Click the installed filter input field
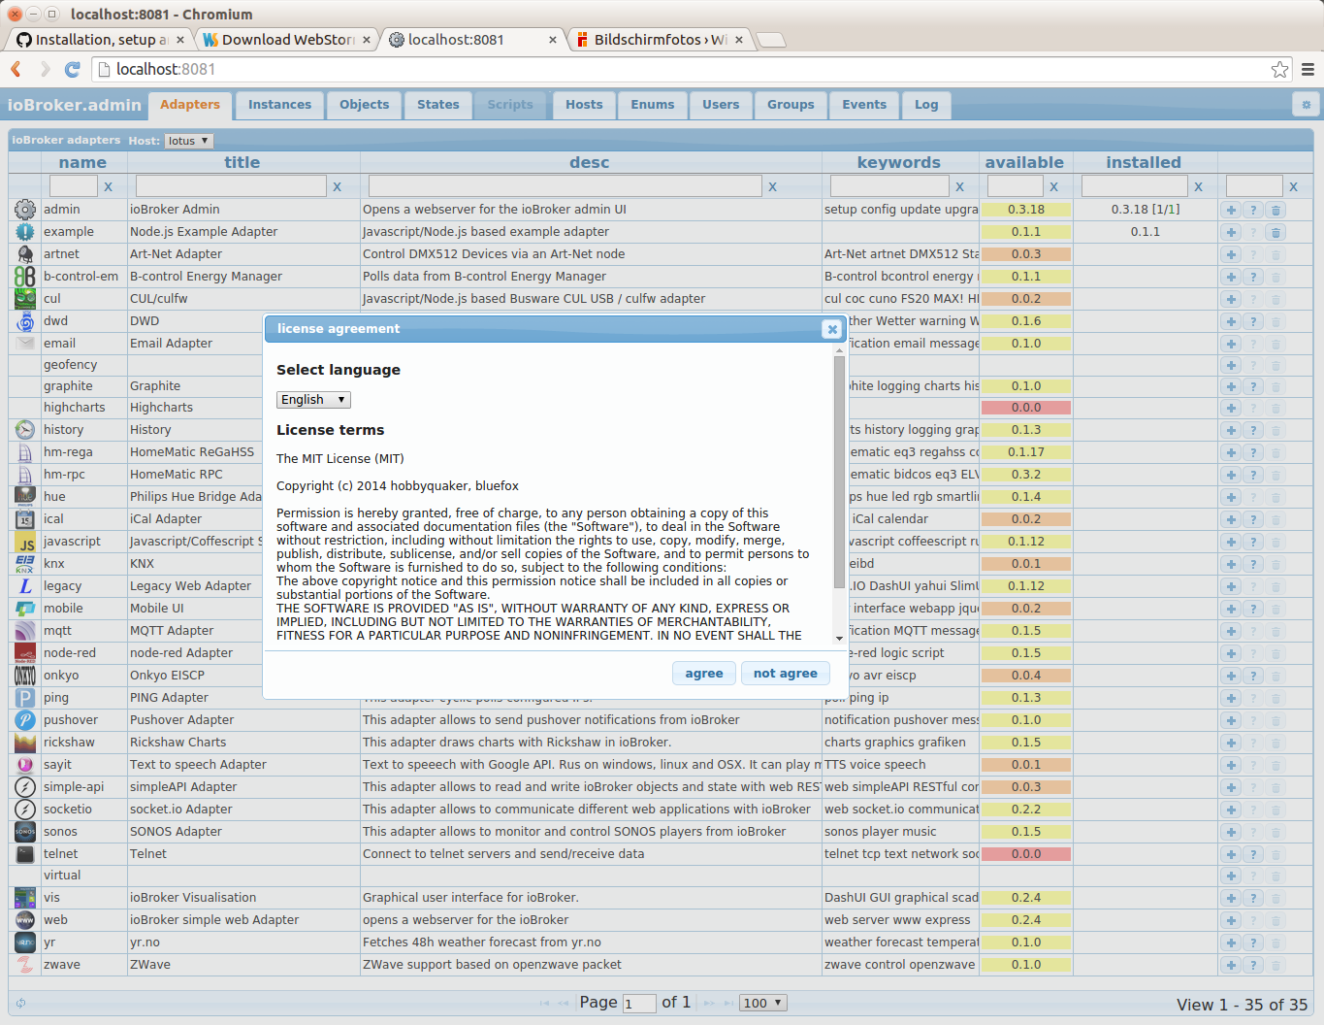1324x1025 pixels. [1135, 186]
